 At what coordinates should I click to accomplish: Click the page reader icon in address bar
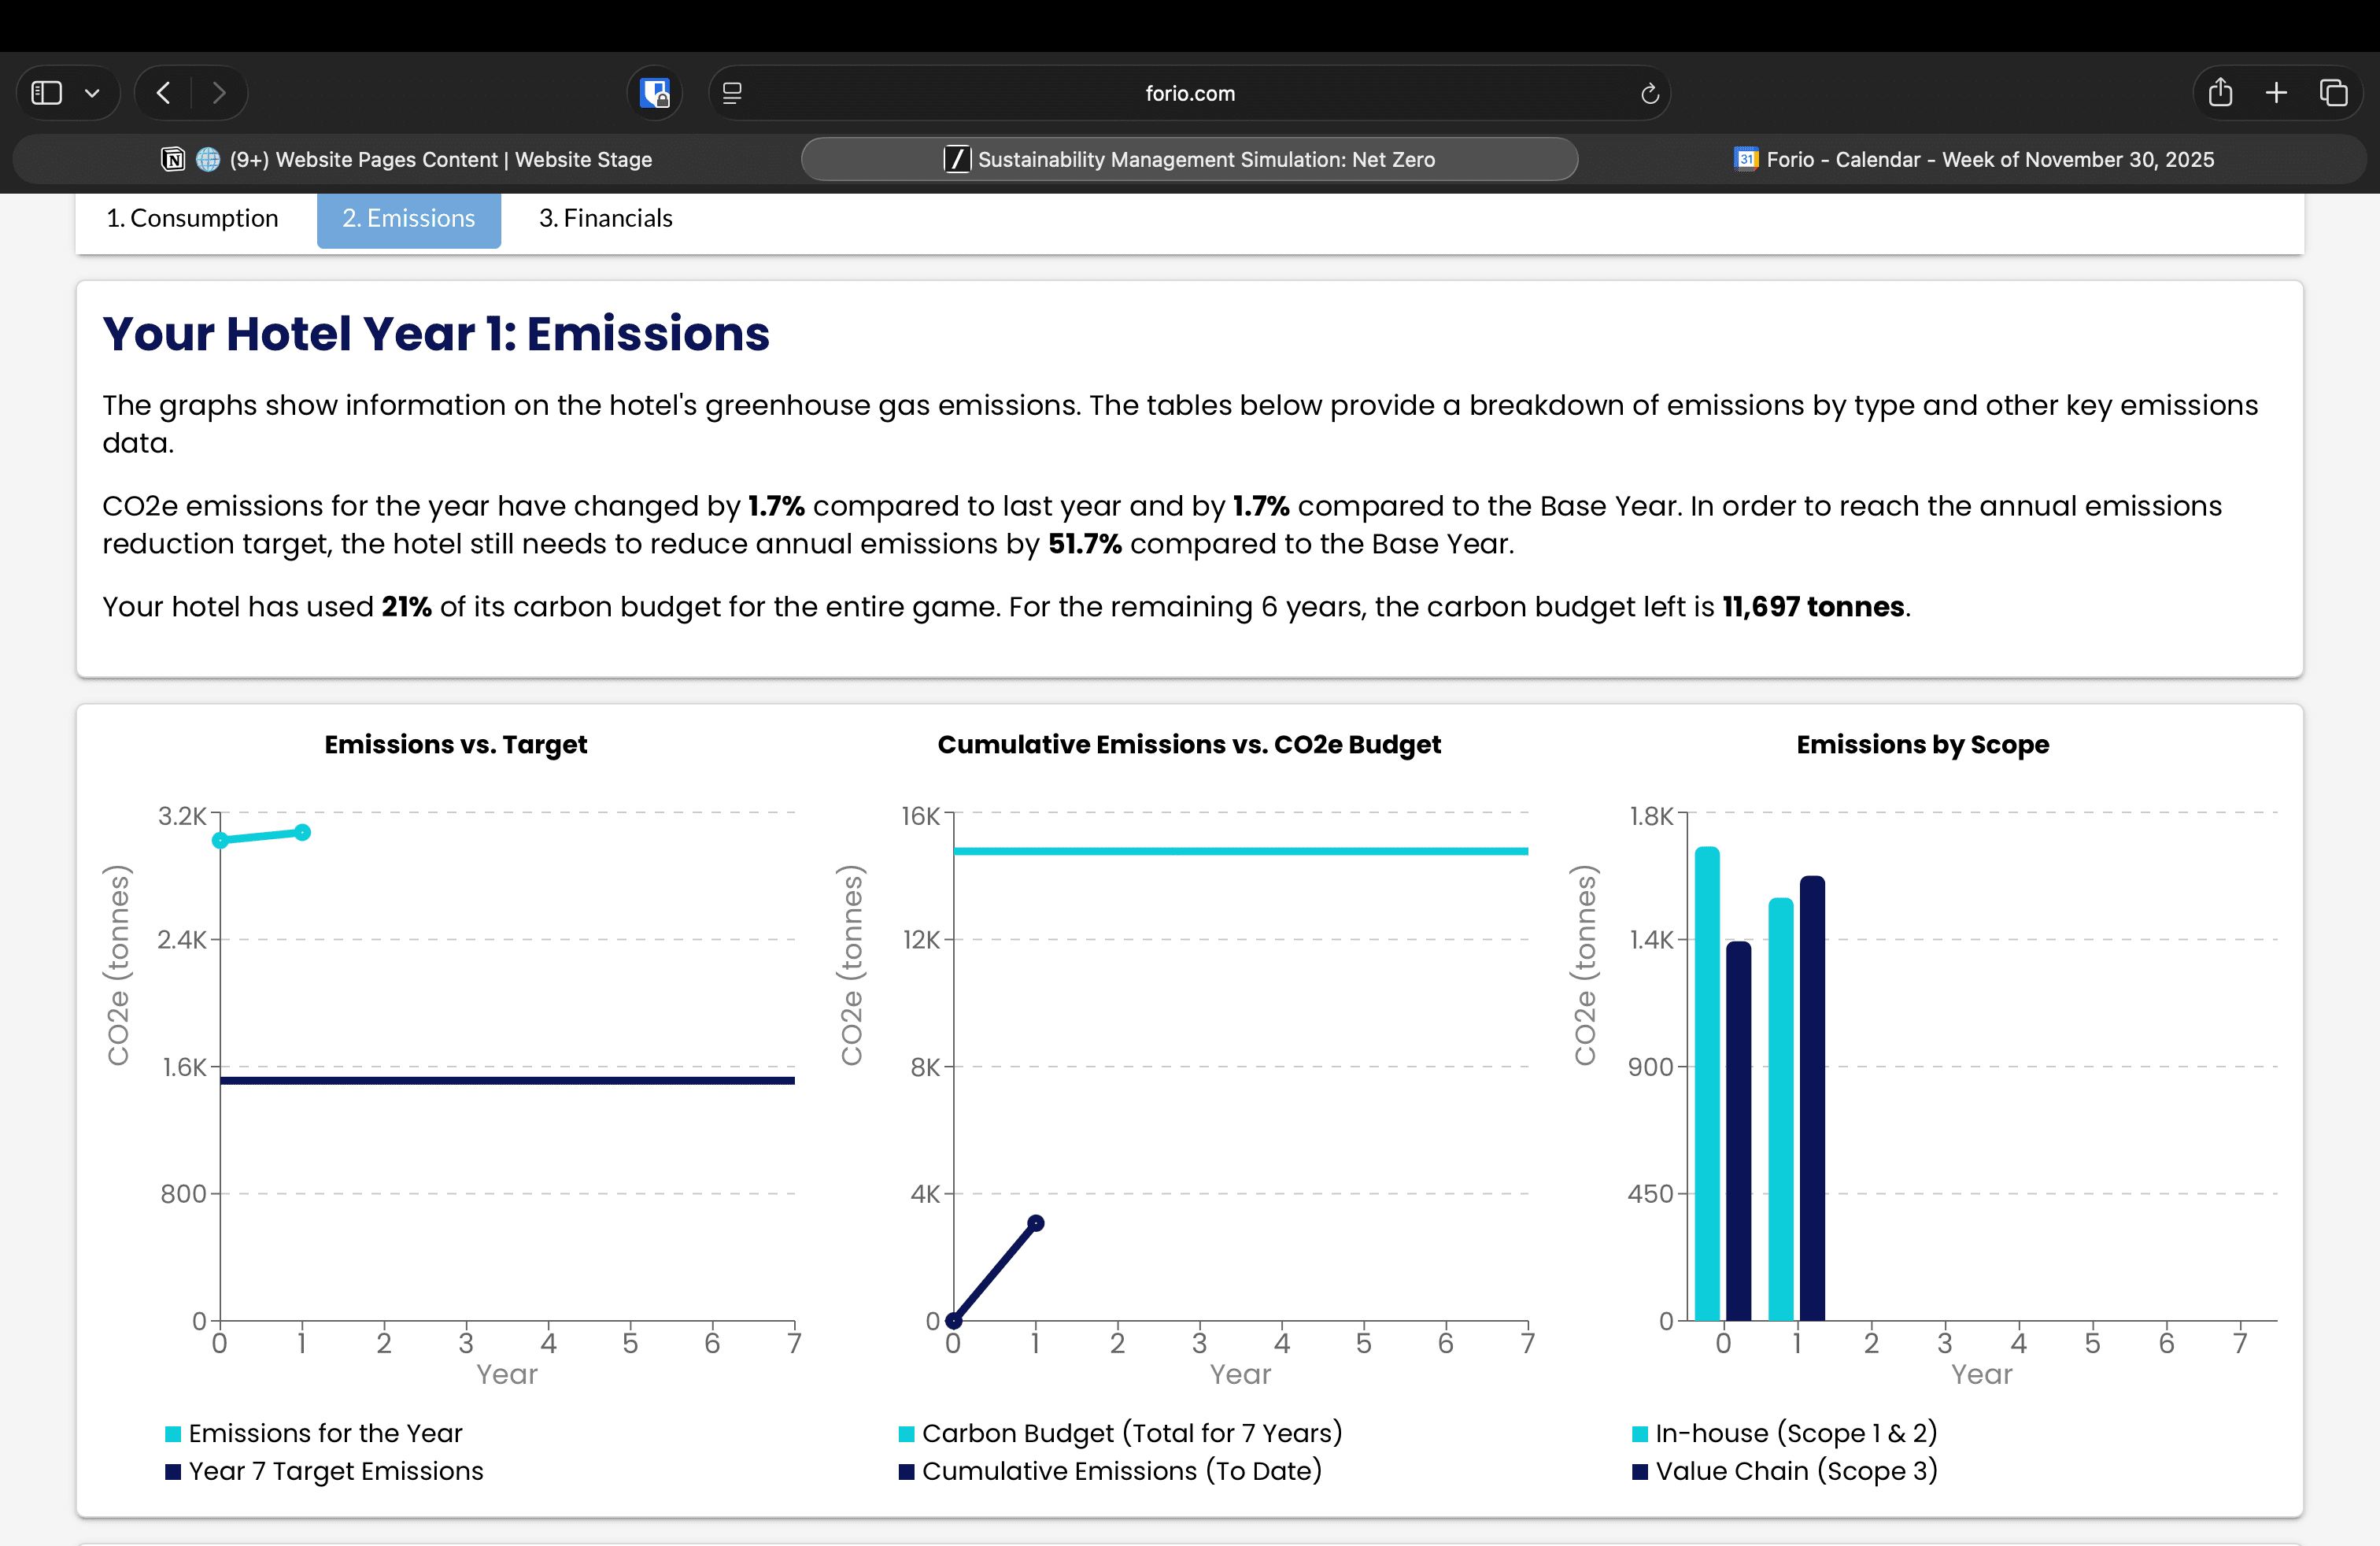[x=732, y=93]
